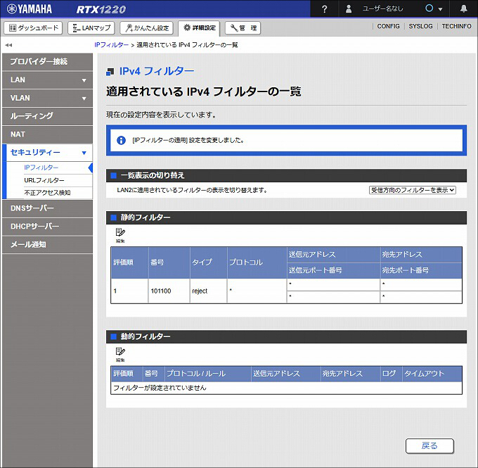Switch to the ダッシュボード tab
The image size is (478, 468).
[x=33, y=27]
